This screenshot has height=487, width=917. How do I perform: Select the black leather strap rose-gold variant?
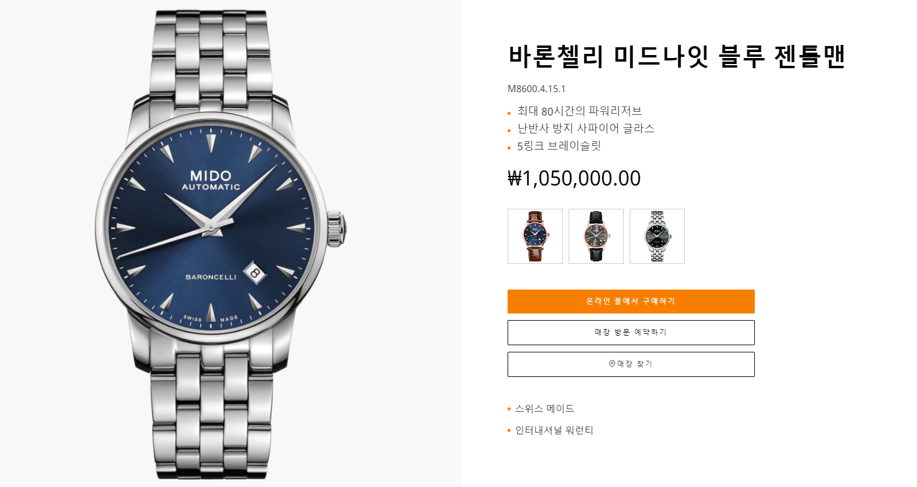596,236
